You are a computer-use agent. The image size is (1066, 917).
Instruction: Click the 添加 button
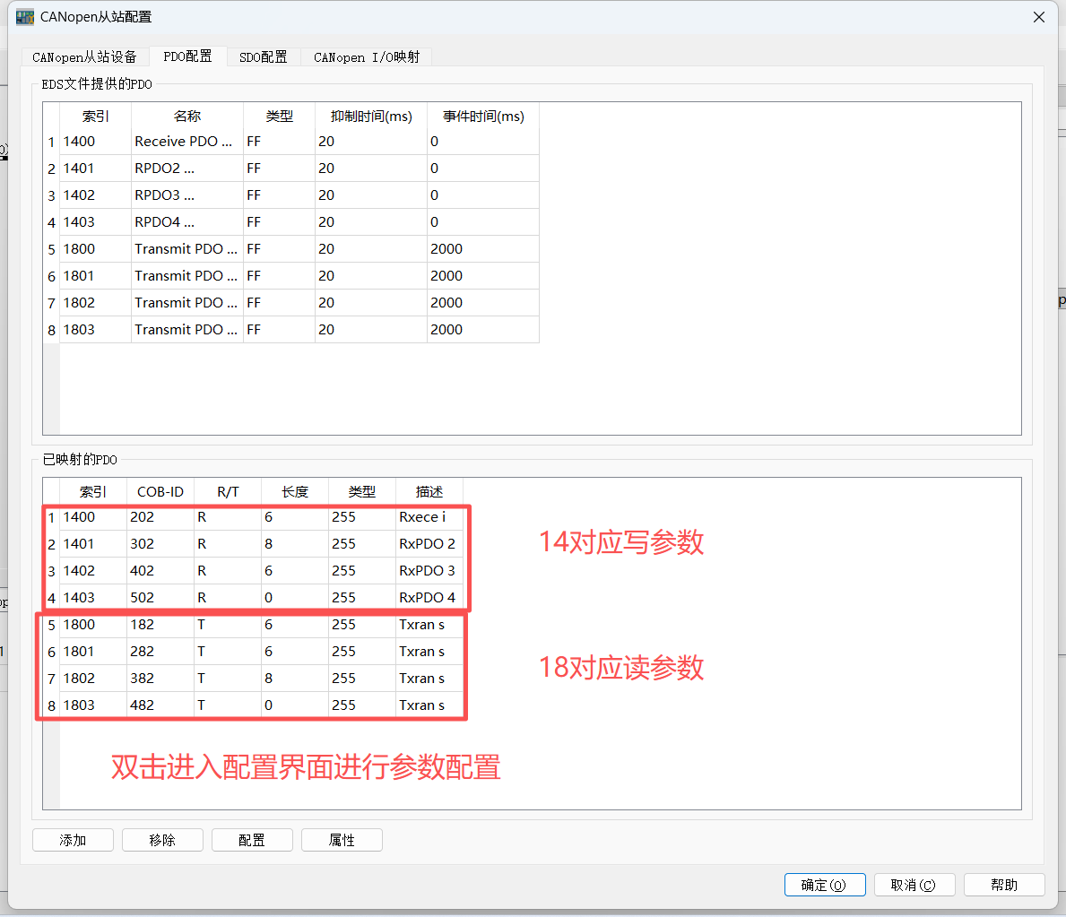[x=73, y=840]
